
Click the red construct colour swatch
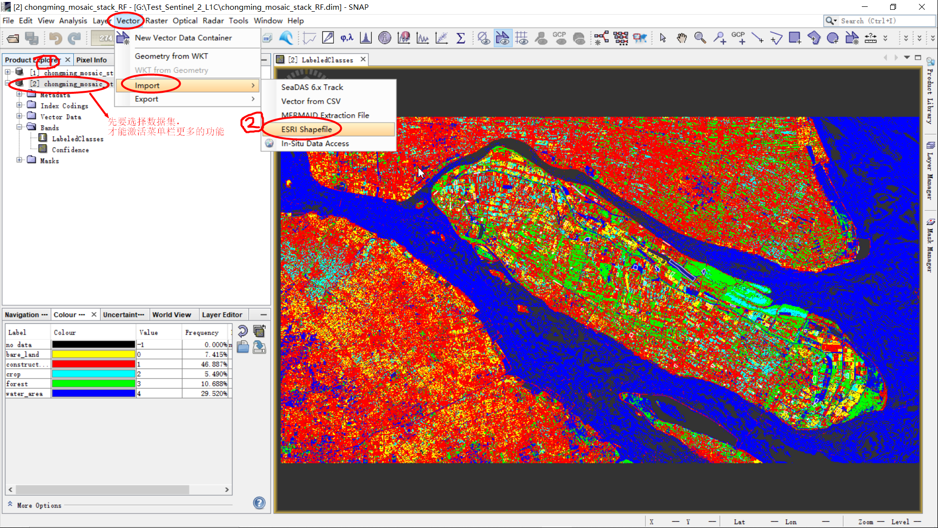pos(93,364)
